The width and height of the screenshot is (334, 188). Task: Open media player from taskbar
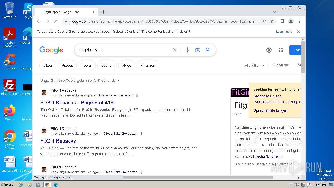pos(38,185)
